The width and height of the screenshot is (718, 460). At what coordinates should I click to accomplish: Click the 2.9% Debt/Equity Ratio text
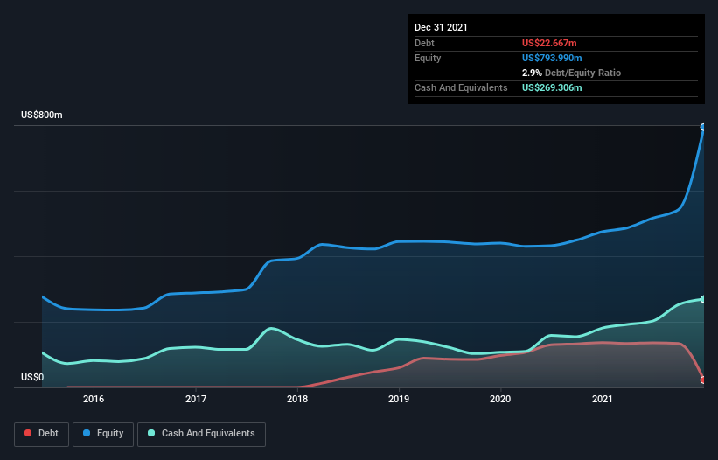(x=571, y=73)
